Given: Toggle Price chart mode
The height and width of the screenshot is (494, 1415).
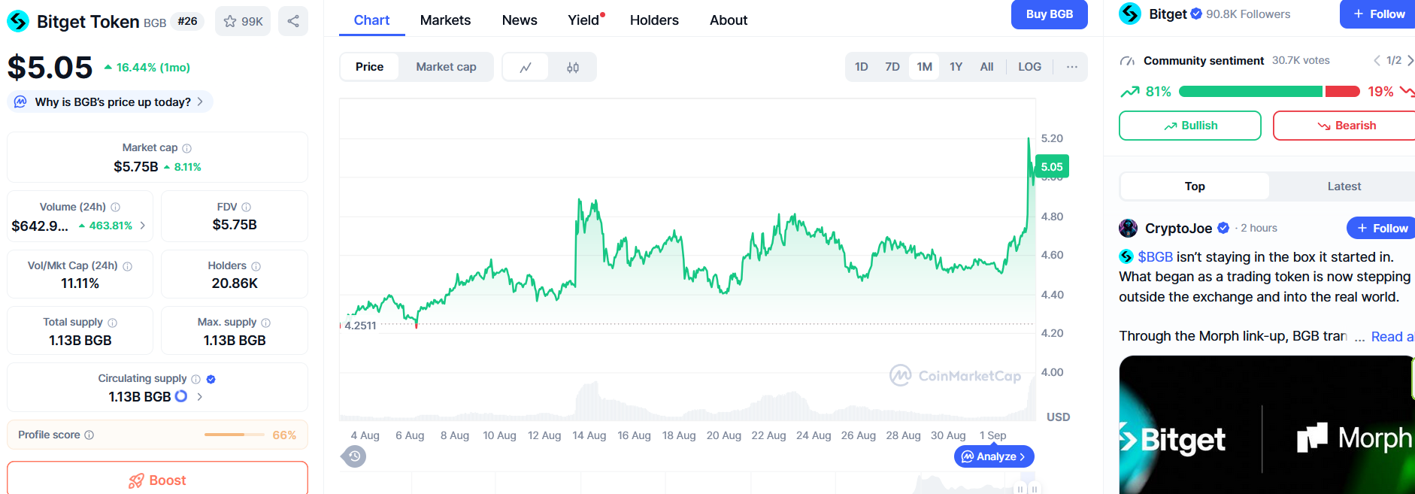Looking at the screenshot, I should (369, 67).
